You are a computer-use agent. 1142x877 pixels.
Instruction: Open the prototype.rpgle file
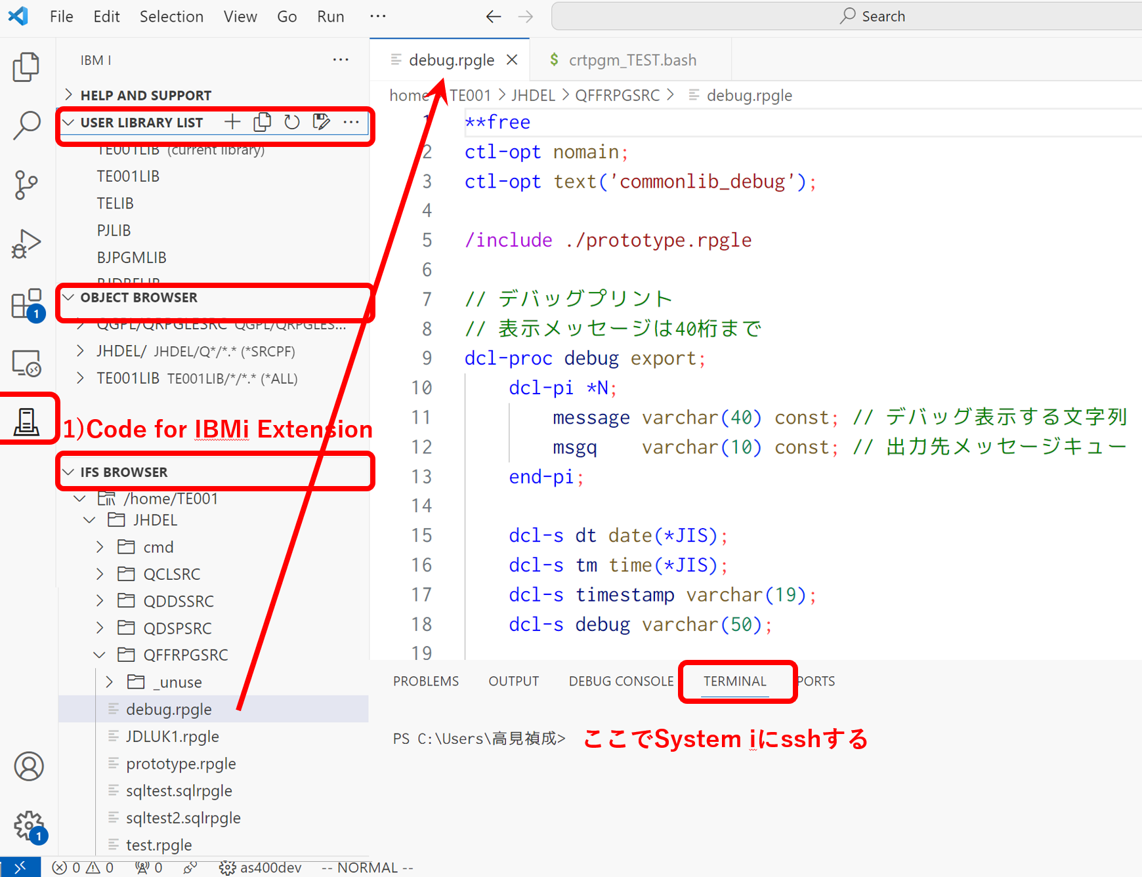(x=180, y=763)
